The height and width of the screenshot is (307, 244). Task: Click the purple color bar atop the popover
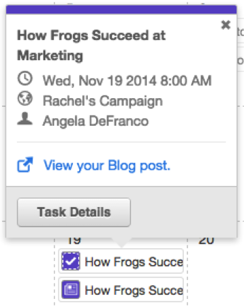[x=121, y=9]
